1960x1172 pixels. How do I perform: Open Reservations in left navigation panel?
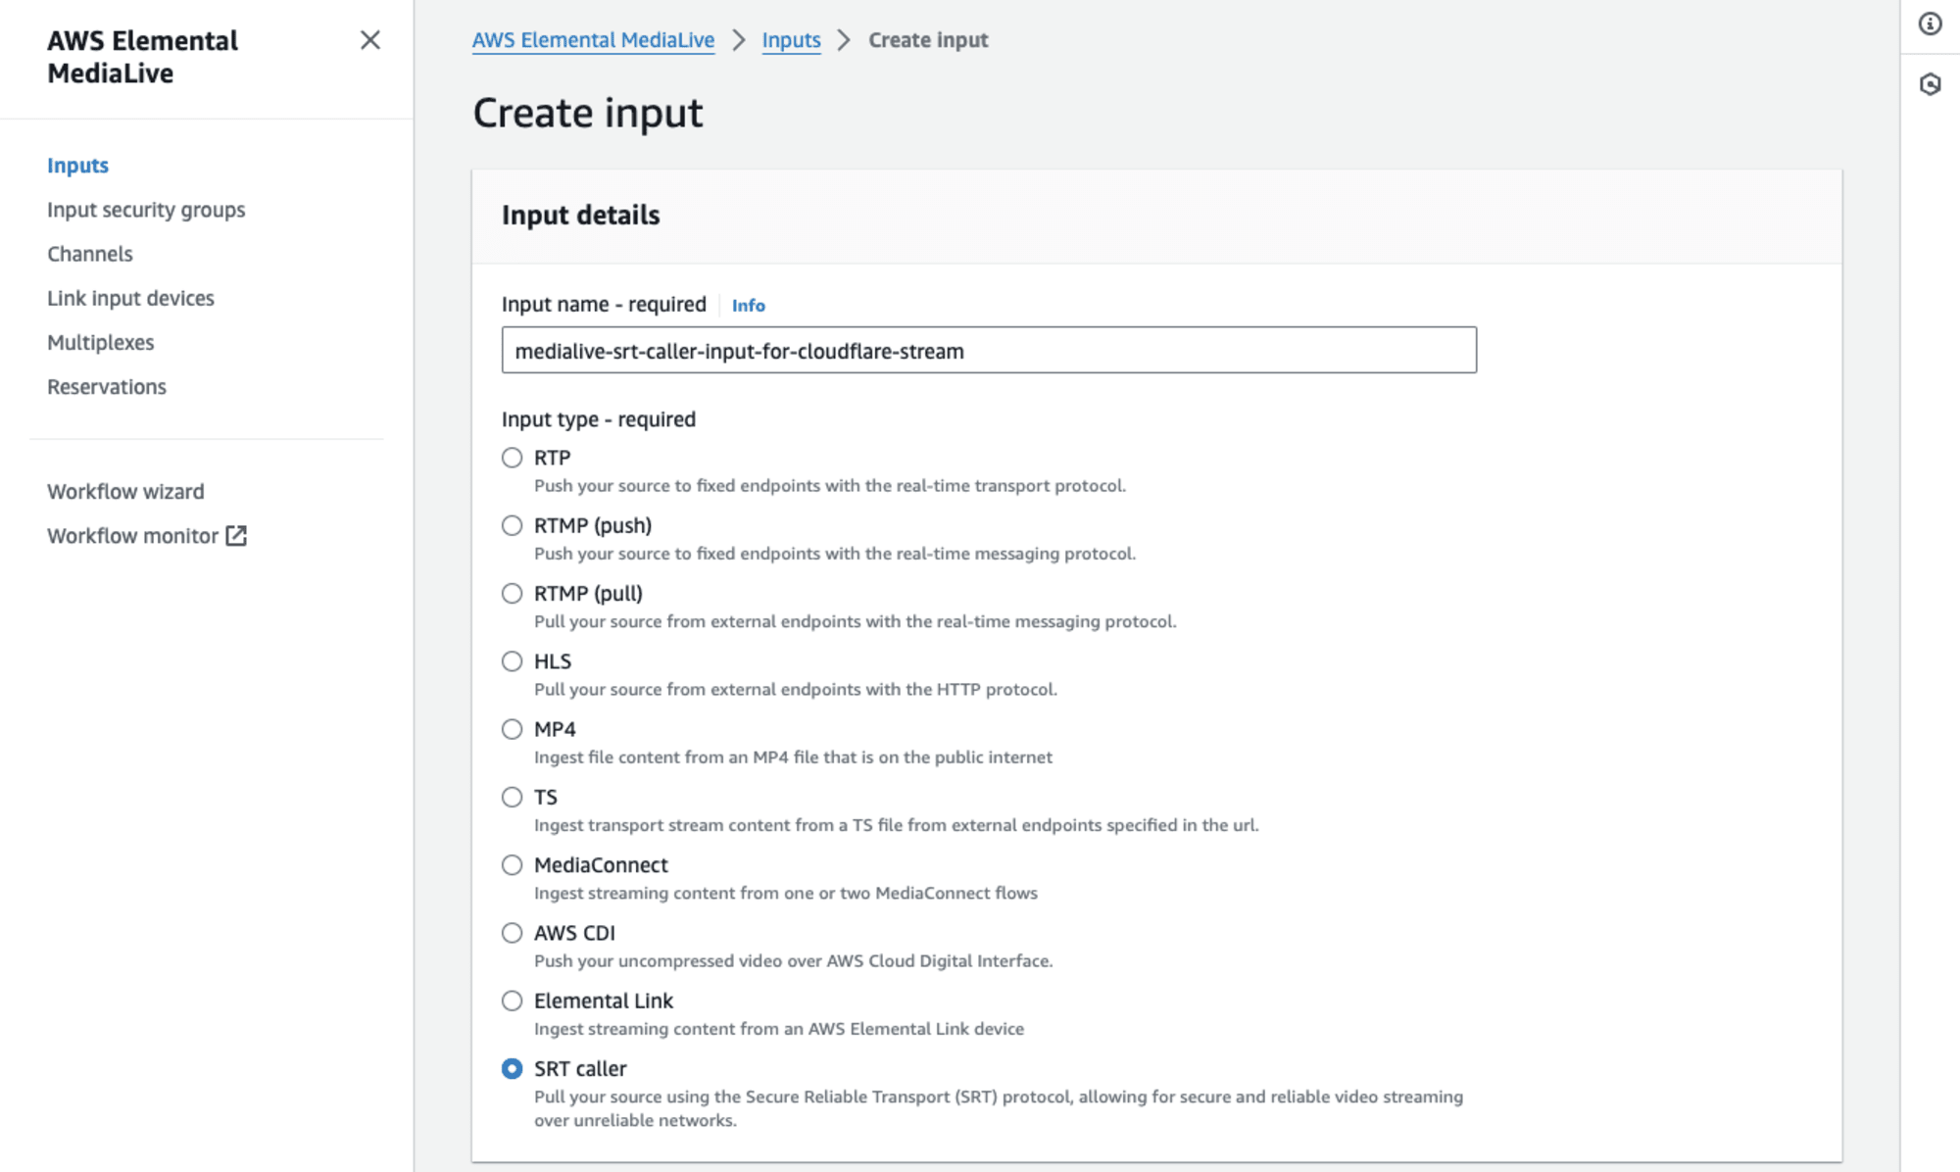pyautogui.click(x=105, y=386)
